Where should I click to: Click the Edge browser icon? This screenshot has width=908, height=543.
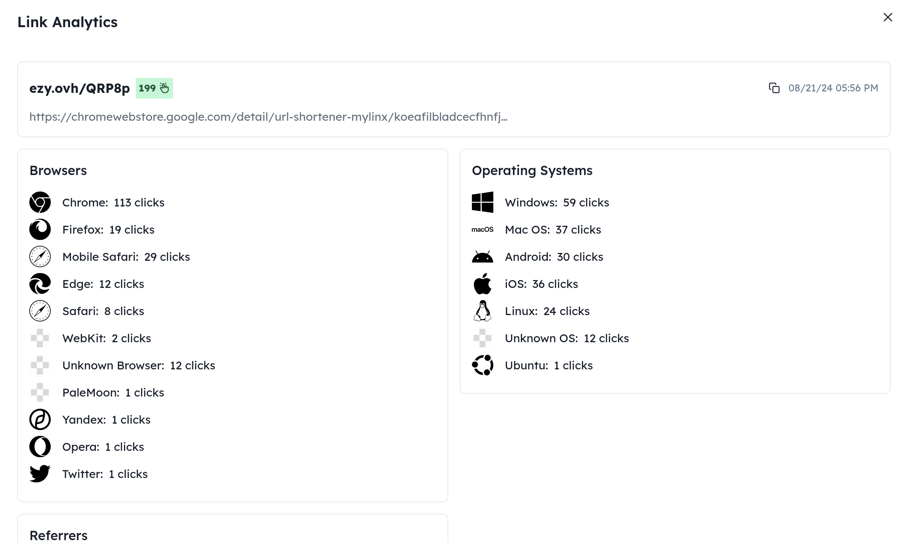[40, 284]
